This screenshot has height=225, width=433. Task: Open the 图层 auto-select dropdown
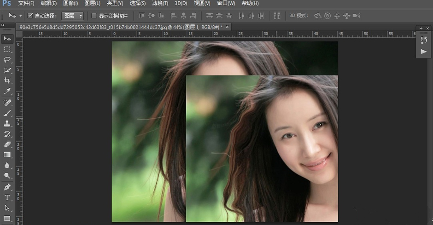(73, 16)
